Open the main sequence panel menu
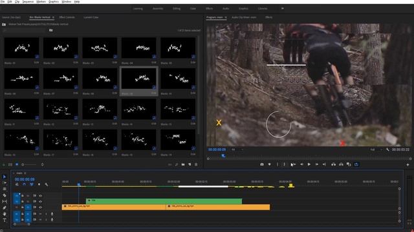Screen dimensions: 414x232 [x=25, y=173]
